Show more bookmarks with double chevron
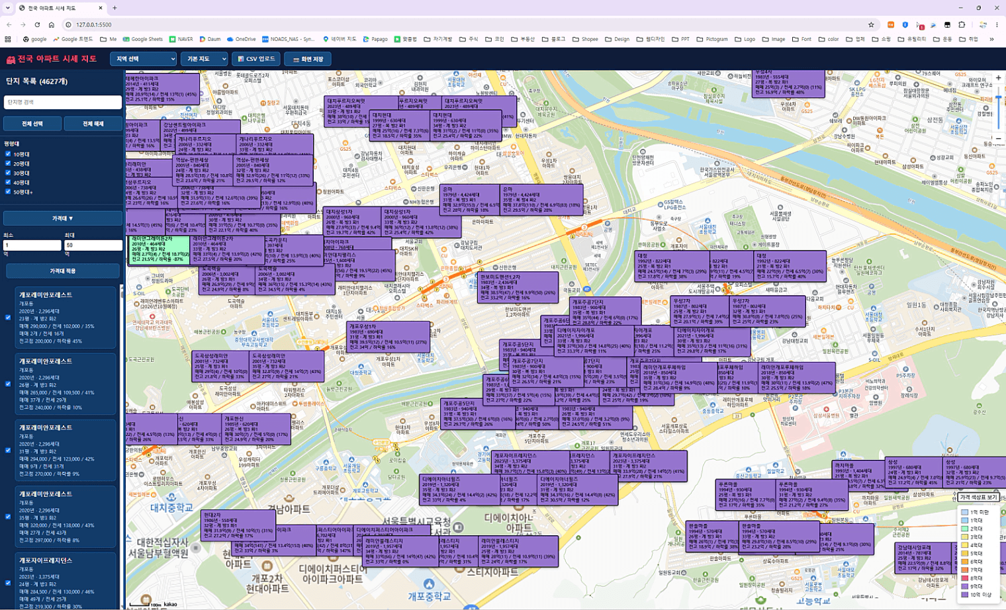This screenshot has height=610, width=1006. 991,39
